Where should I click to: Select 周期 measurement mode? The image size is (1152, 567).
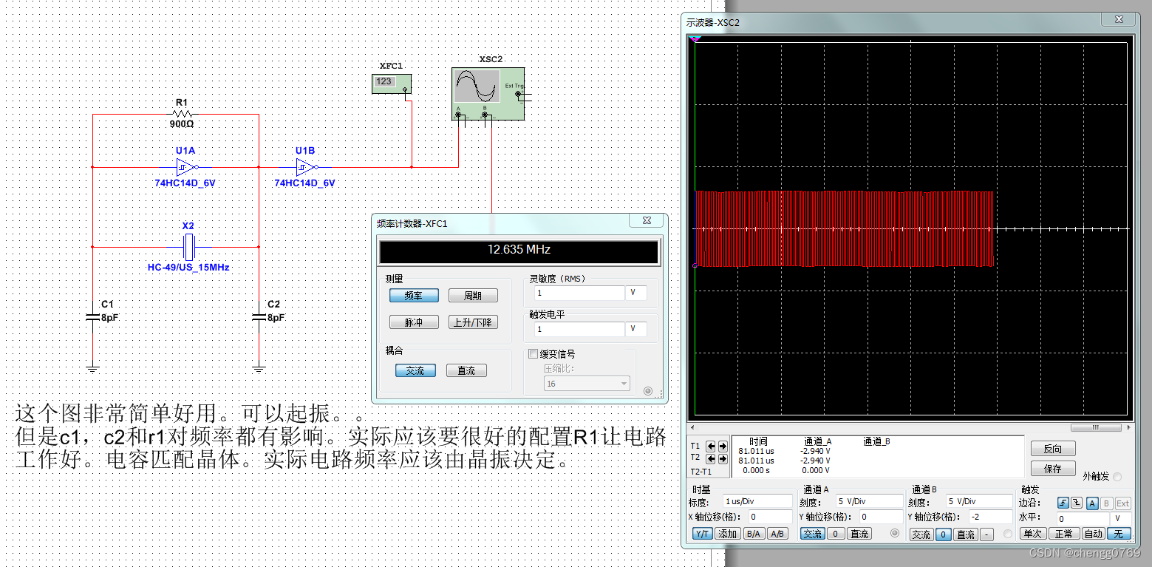click(473, 296)
